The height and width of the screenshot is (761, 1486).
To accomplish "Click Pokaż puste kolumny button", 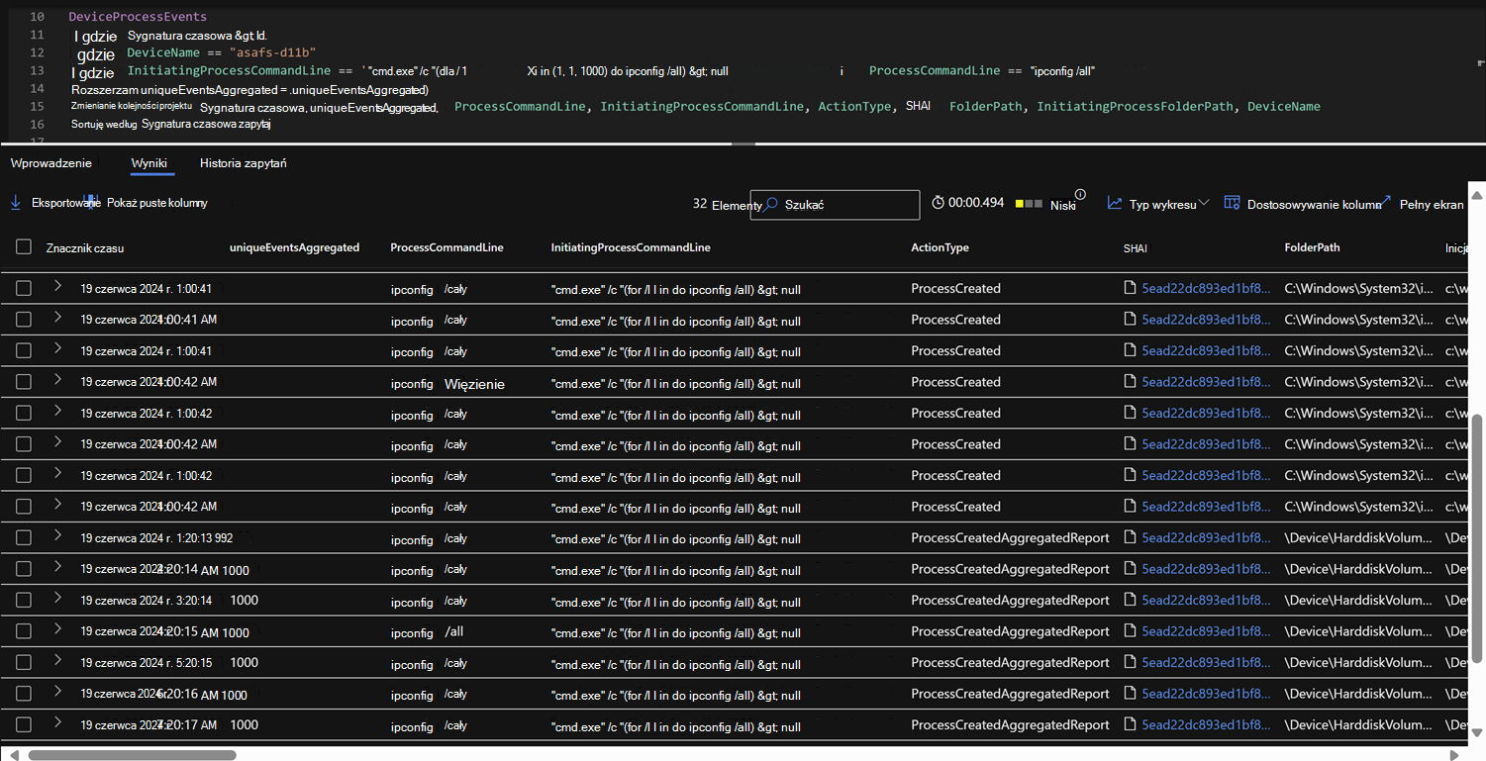I will coord(157,203).
